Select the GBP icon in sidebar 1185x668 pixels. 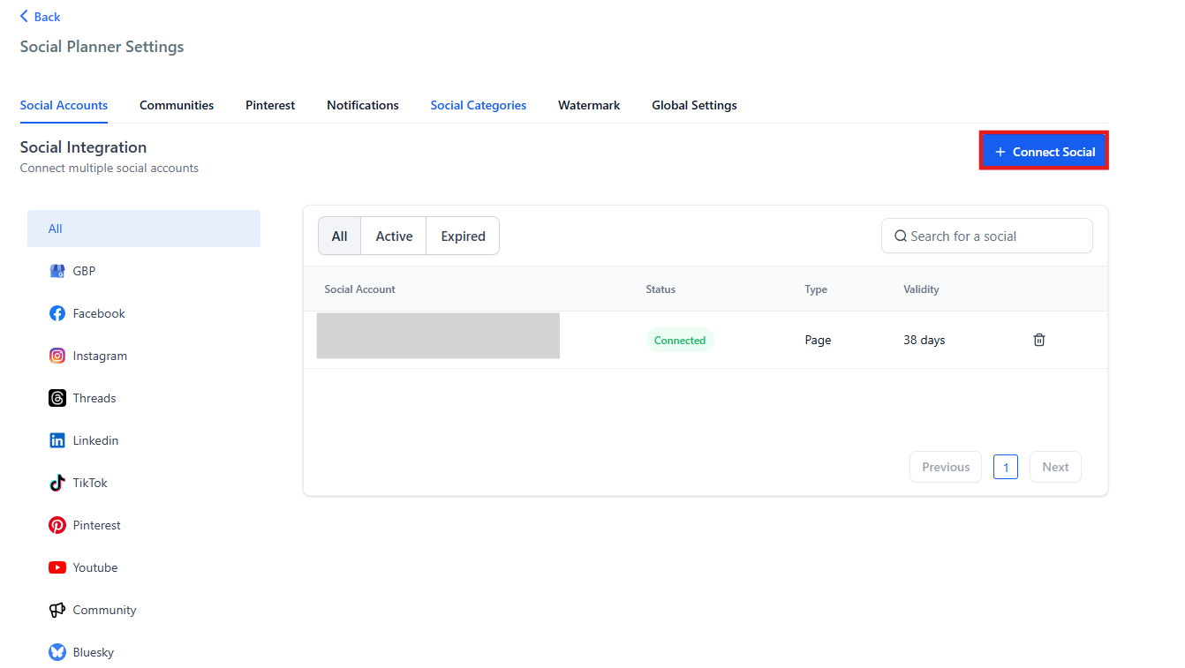[x=57, y=271]
